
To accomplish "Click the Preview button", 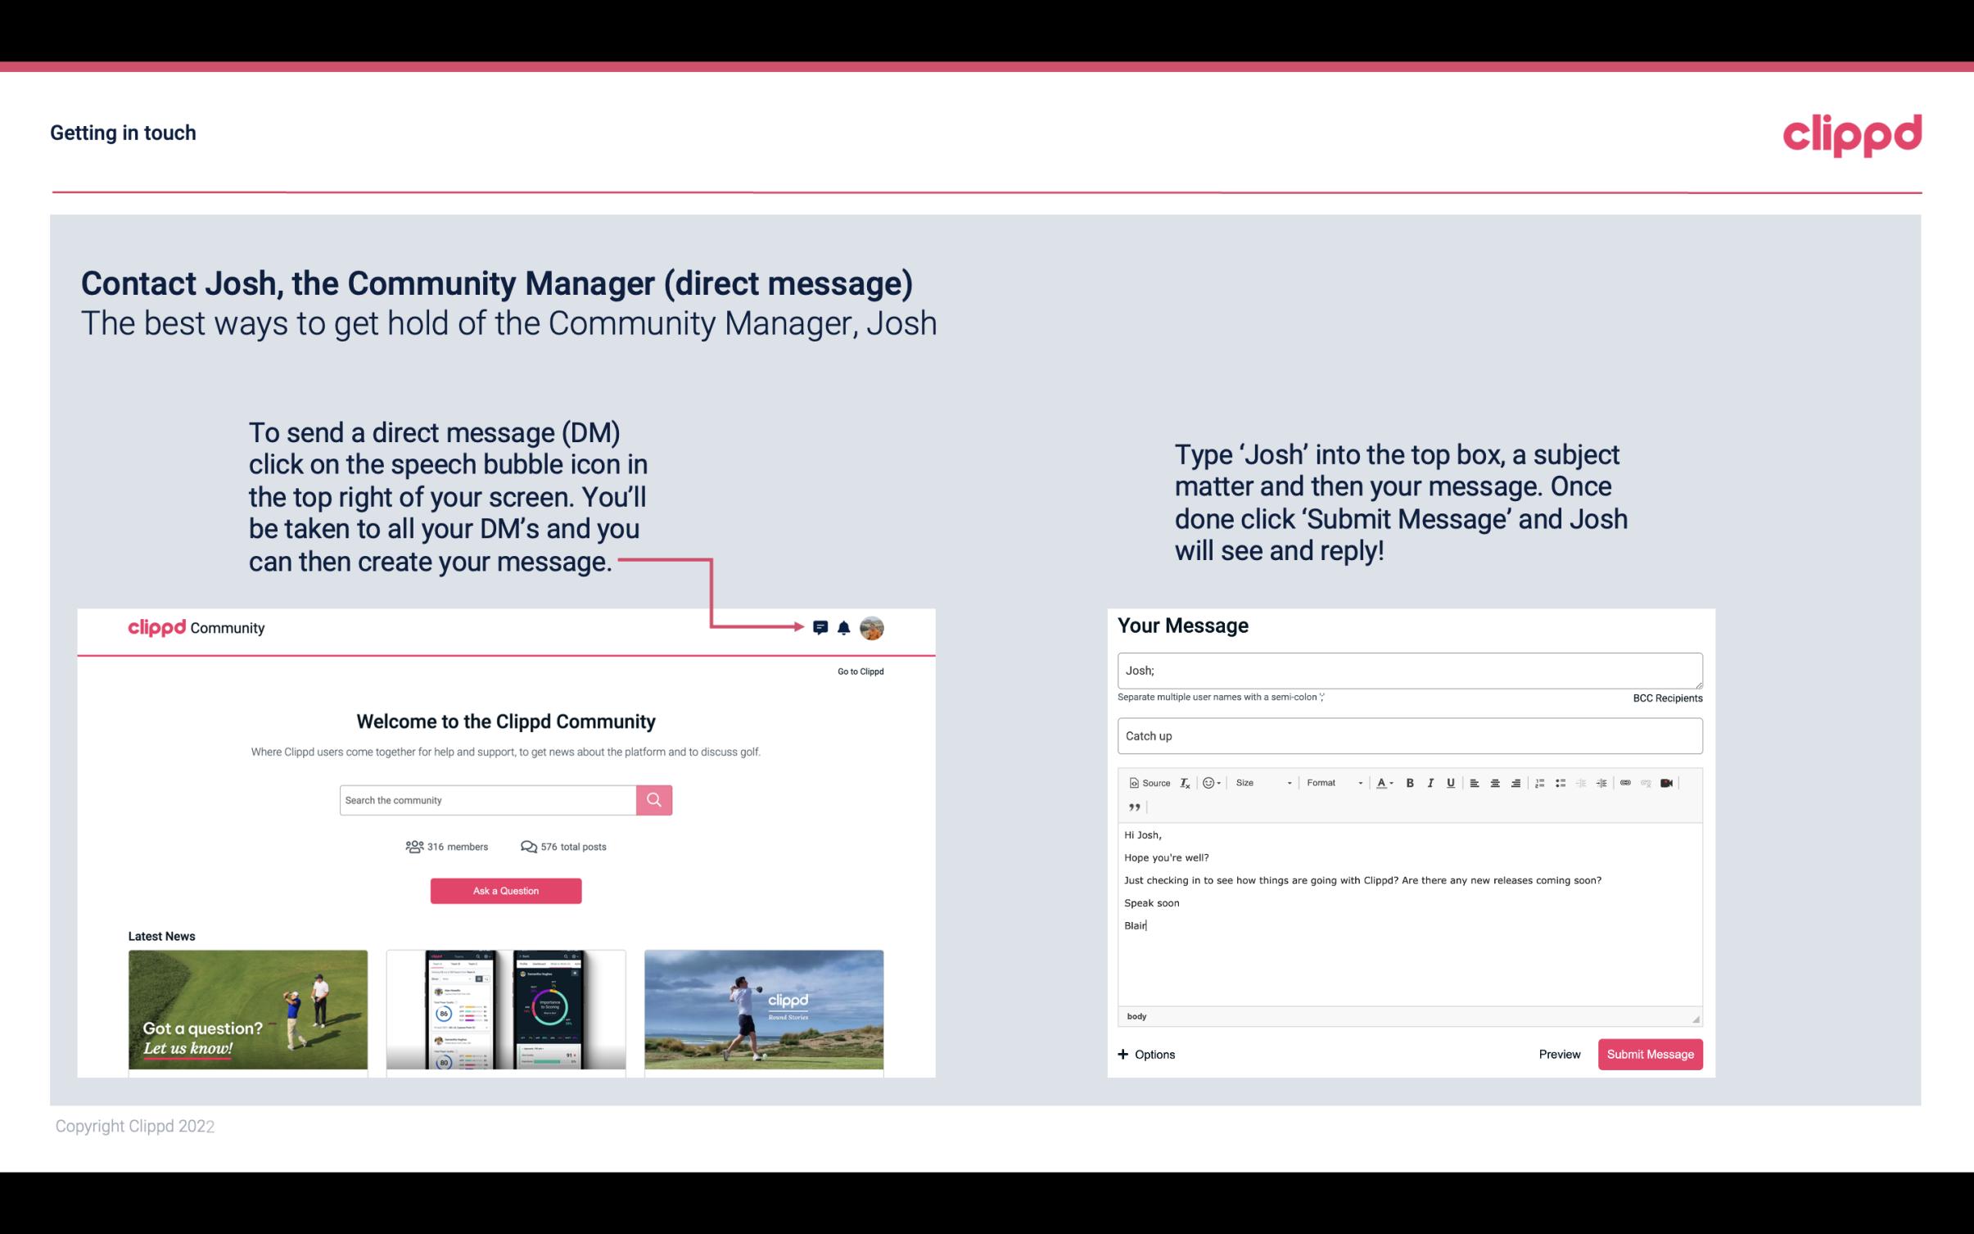I will (x=1561, y=1055).
